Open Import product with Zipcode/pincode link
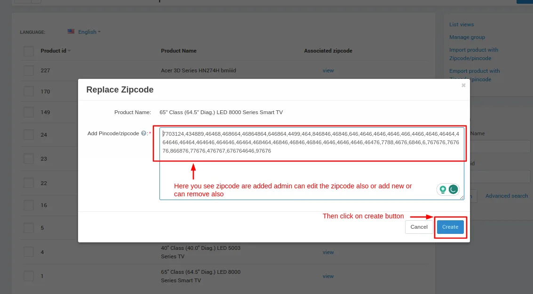This screenshot has width=533, height=294. 474,54
